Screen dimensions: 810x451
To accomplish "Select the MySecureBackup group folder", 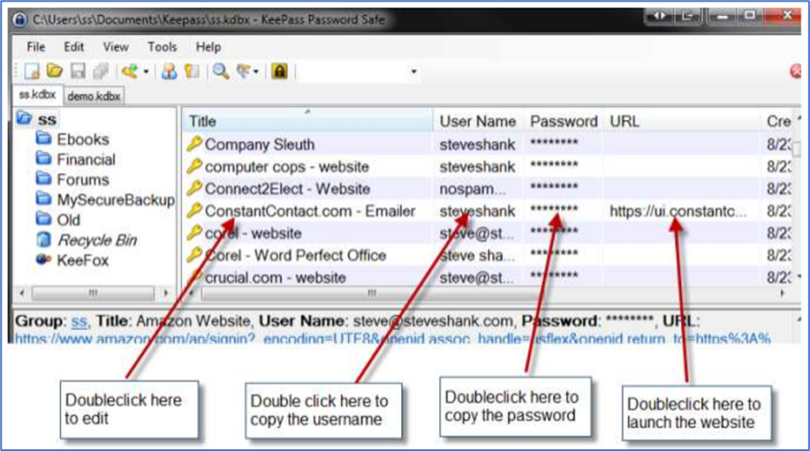I will [116, 199].
